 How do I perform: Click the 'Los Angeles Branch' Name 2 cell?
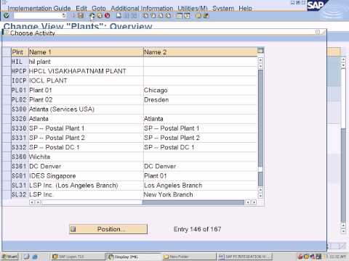200,186
